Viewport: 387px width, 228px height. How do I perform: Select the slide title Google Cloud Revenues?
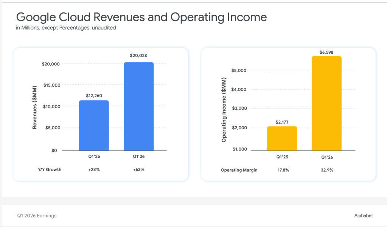pyautogui.click(x=141, y=17)
